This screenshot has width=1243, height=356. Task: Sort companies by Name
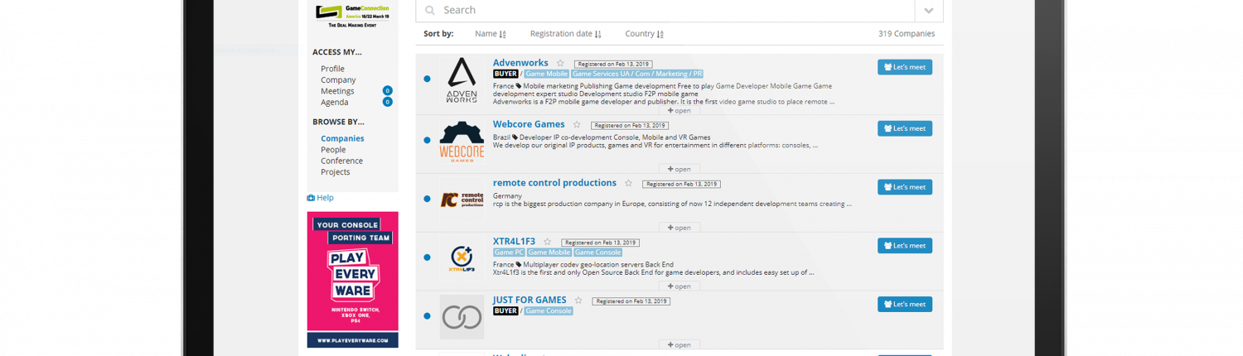(x=490, y=34)
